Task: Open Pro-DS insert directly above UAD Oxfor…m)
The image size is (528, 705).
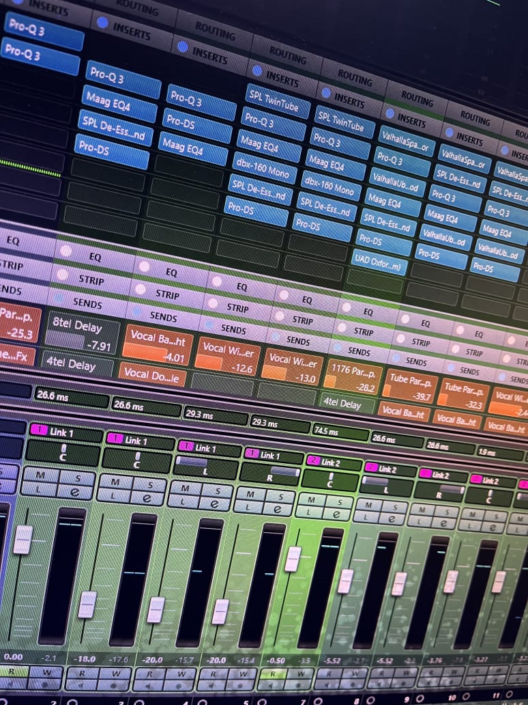Action: click(384, 241)
